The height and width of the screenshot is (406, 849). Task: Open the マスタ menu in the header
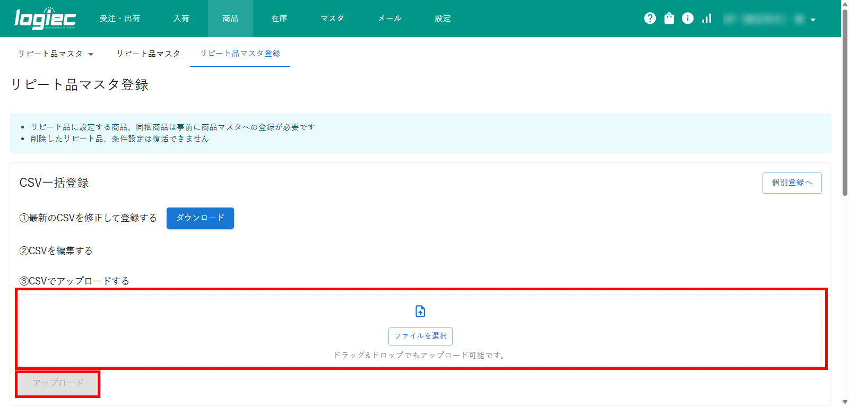tap(332, 19)
